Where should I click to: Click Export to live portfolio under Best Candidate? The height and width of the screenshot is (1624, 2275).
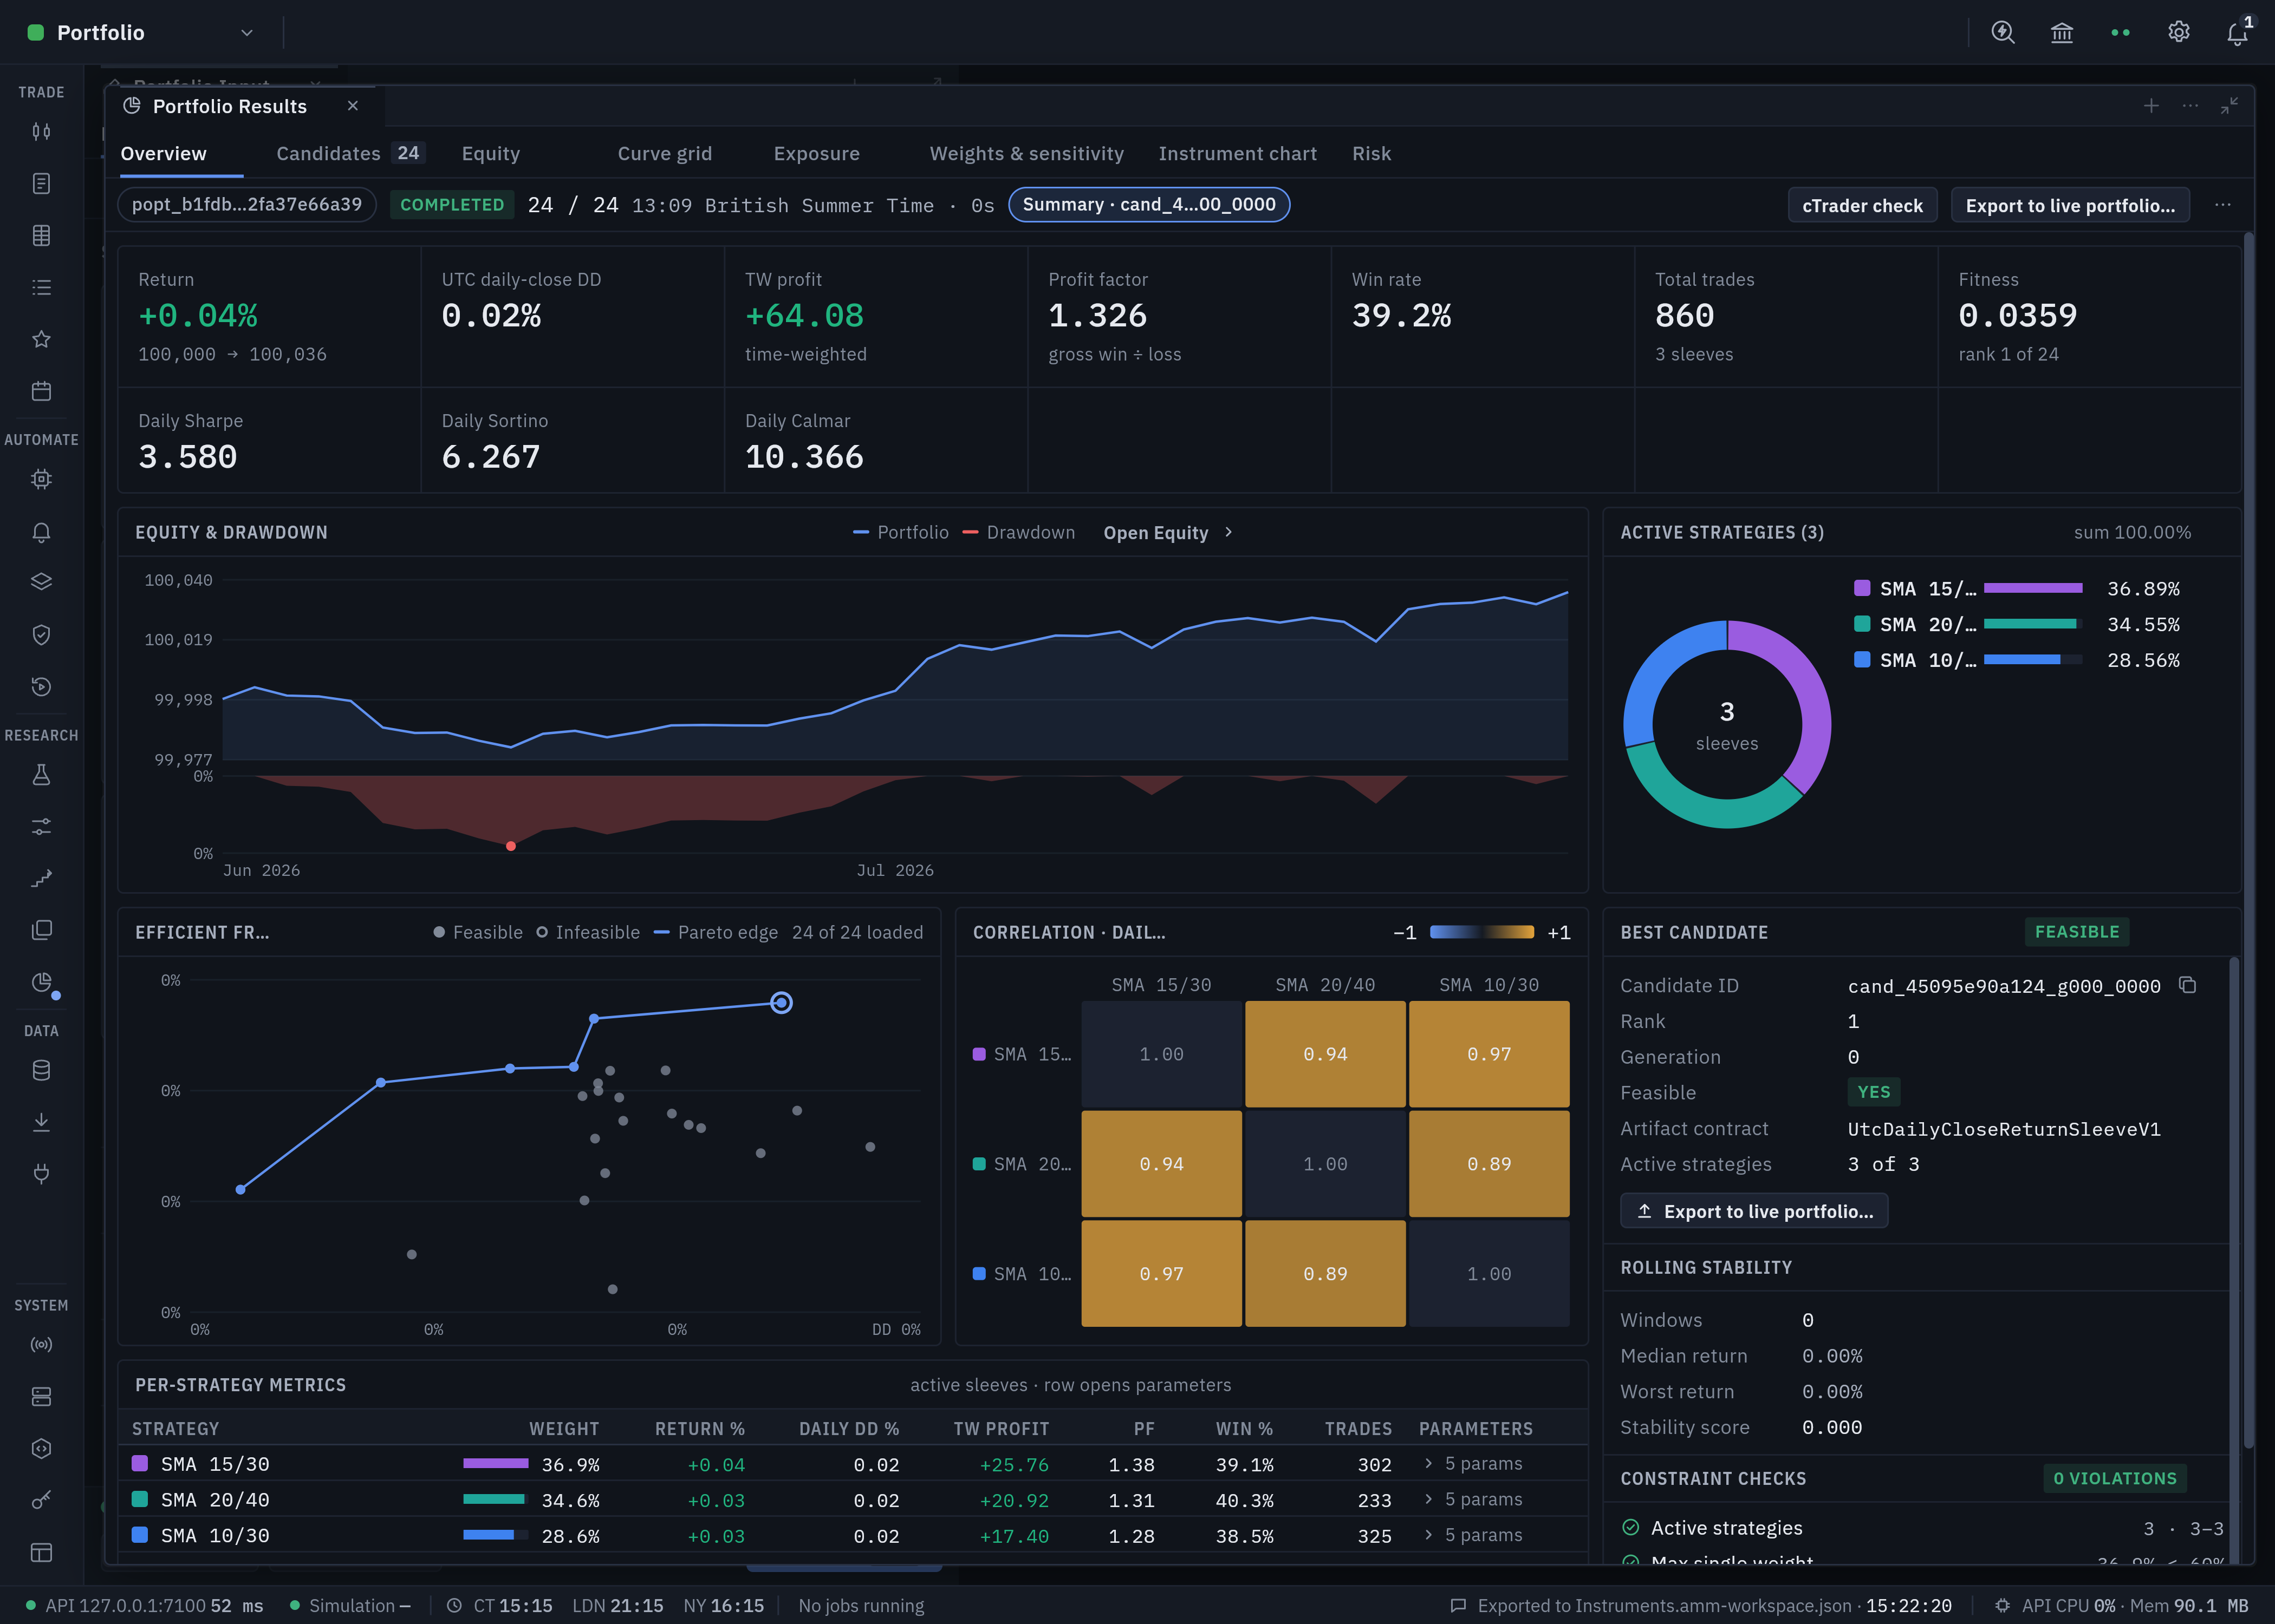point(1754,1211)
